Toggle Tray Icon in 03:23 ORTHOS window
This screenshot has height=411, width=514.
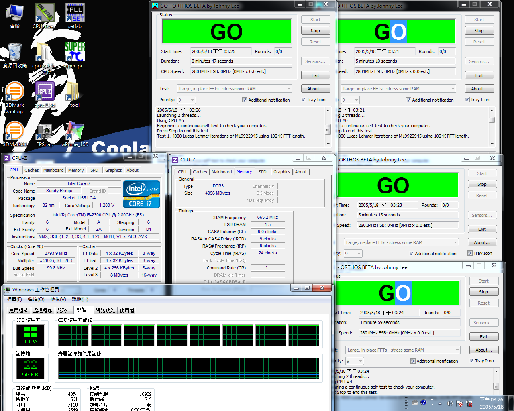pos(470,253)
